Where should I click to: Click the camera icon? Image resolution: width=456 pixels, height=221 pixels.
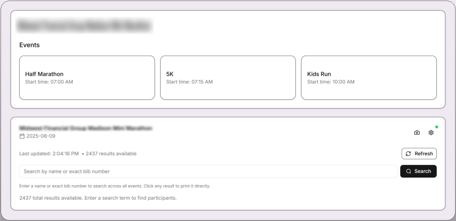[417, 132]
